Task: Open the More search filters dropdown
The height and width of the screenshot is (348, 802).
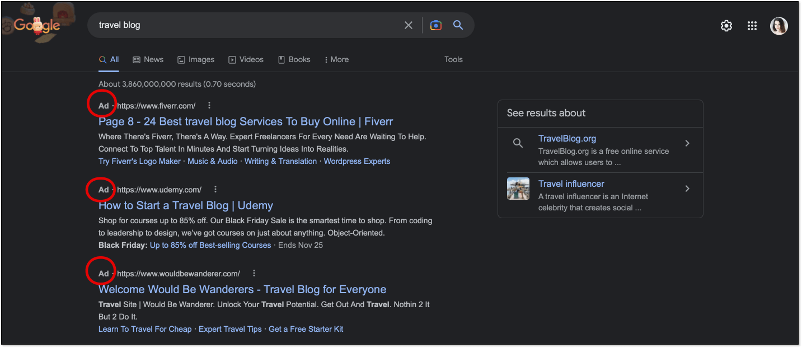Action: 336,59
